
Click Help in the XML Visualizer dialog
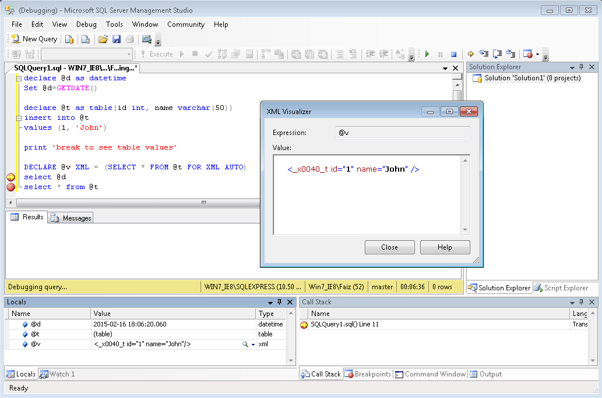tap(445, 247)
